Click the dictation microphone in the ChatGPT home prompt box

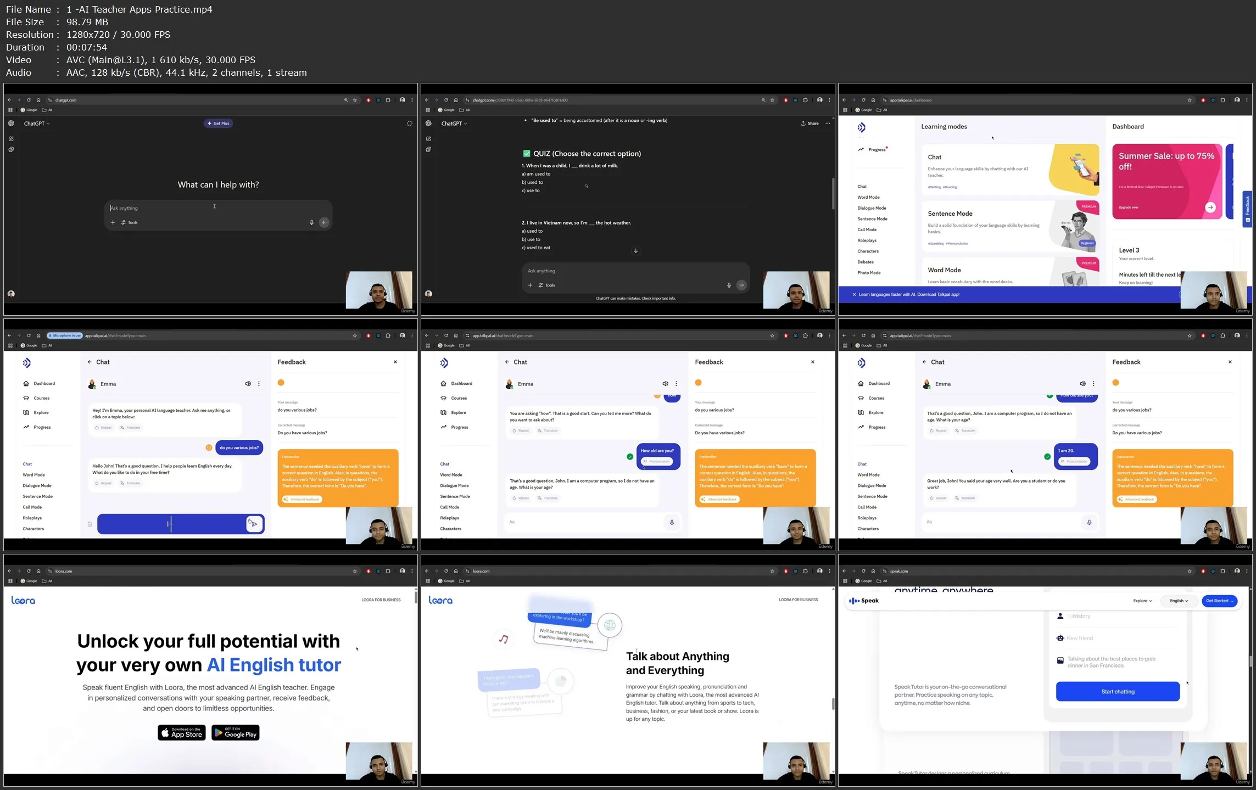tap(311, 222)
